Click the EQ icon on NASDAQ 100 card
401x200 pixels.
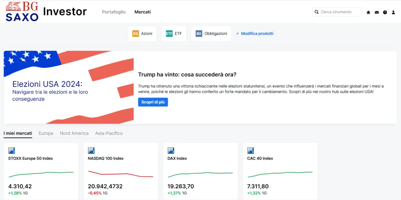(91, 150)
